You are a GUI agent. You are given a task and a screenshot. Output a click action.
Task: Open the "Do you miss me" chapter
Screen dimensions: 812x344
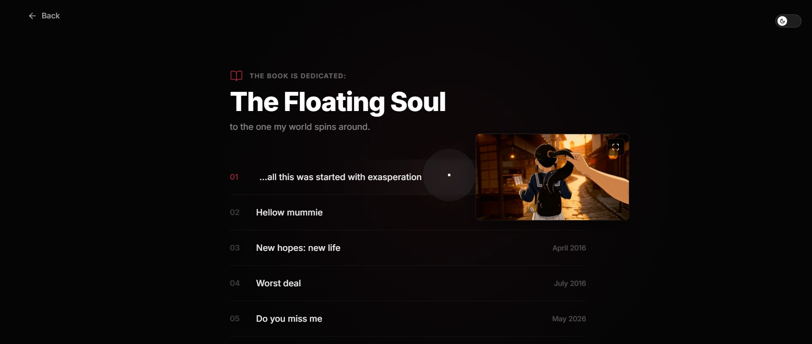coord(289,319)
